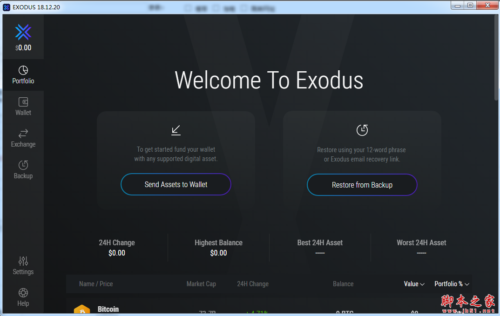This screenshot has height=316, width=500.
Task: Toggle the third checkbox in the title bar
Action: 244,8
